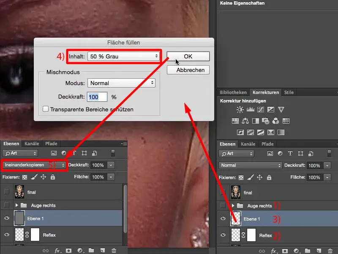Add a Levels adjustment with histogram icon
This screenshot has width=338, height=254.
(250, 109)
